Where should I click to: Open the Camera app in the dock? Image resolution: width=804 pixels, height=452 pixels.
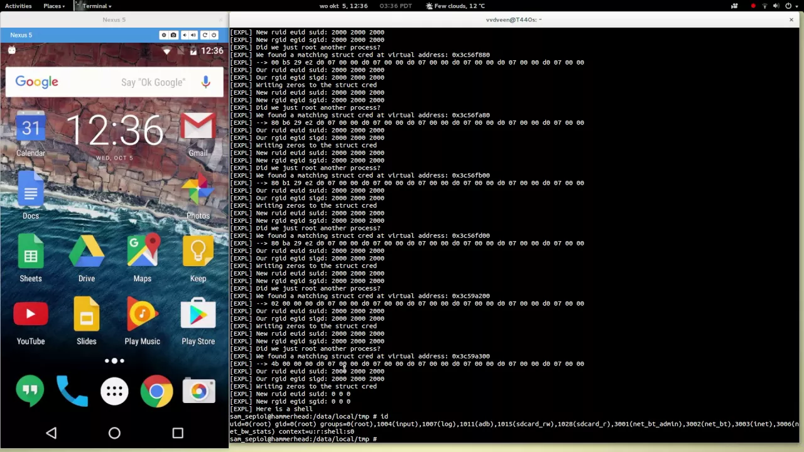click(x=198, y=391)
